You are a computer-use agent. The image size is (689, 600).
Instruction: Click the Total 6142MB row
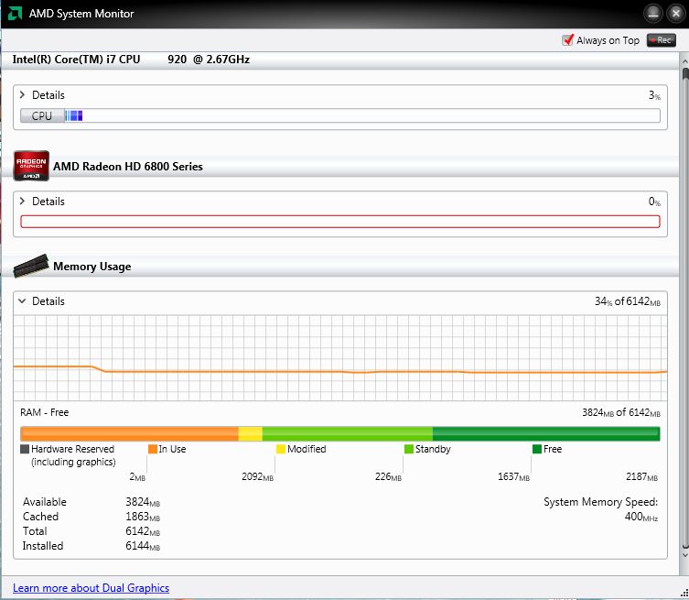click(92, 531)
